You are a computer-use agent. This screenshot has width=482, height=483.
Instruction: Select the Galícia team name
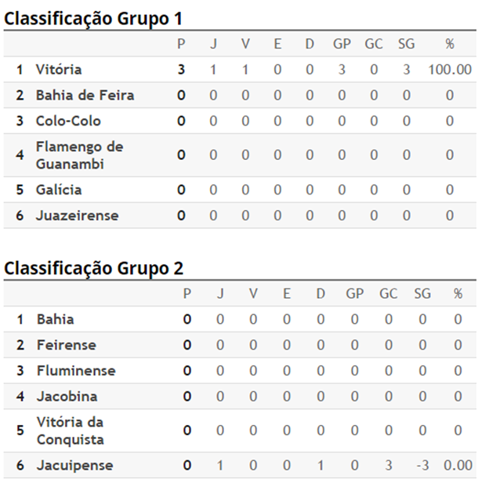click(x=59, y=190)
